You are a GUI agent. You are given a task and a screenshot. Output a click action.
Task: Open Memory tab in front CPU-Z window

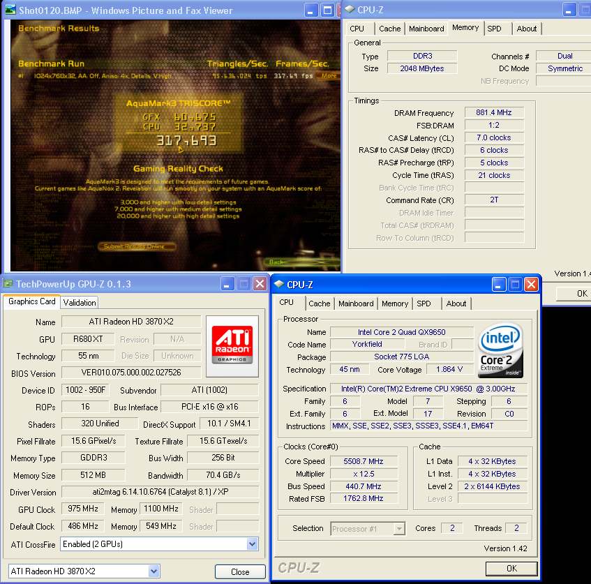pos(395,304)
